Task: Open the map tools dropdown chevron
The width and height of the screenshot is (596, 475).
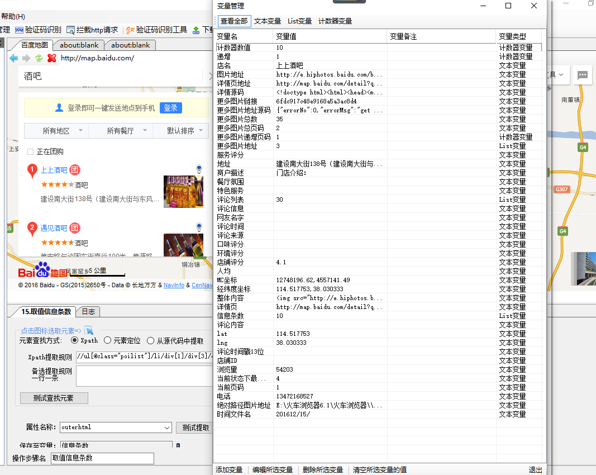Action: tap(561, 75)
